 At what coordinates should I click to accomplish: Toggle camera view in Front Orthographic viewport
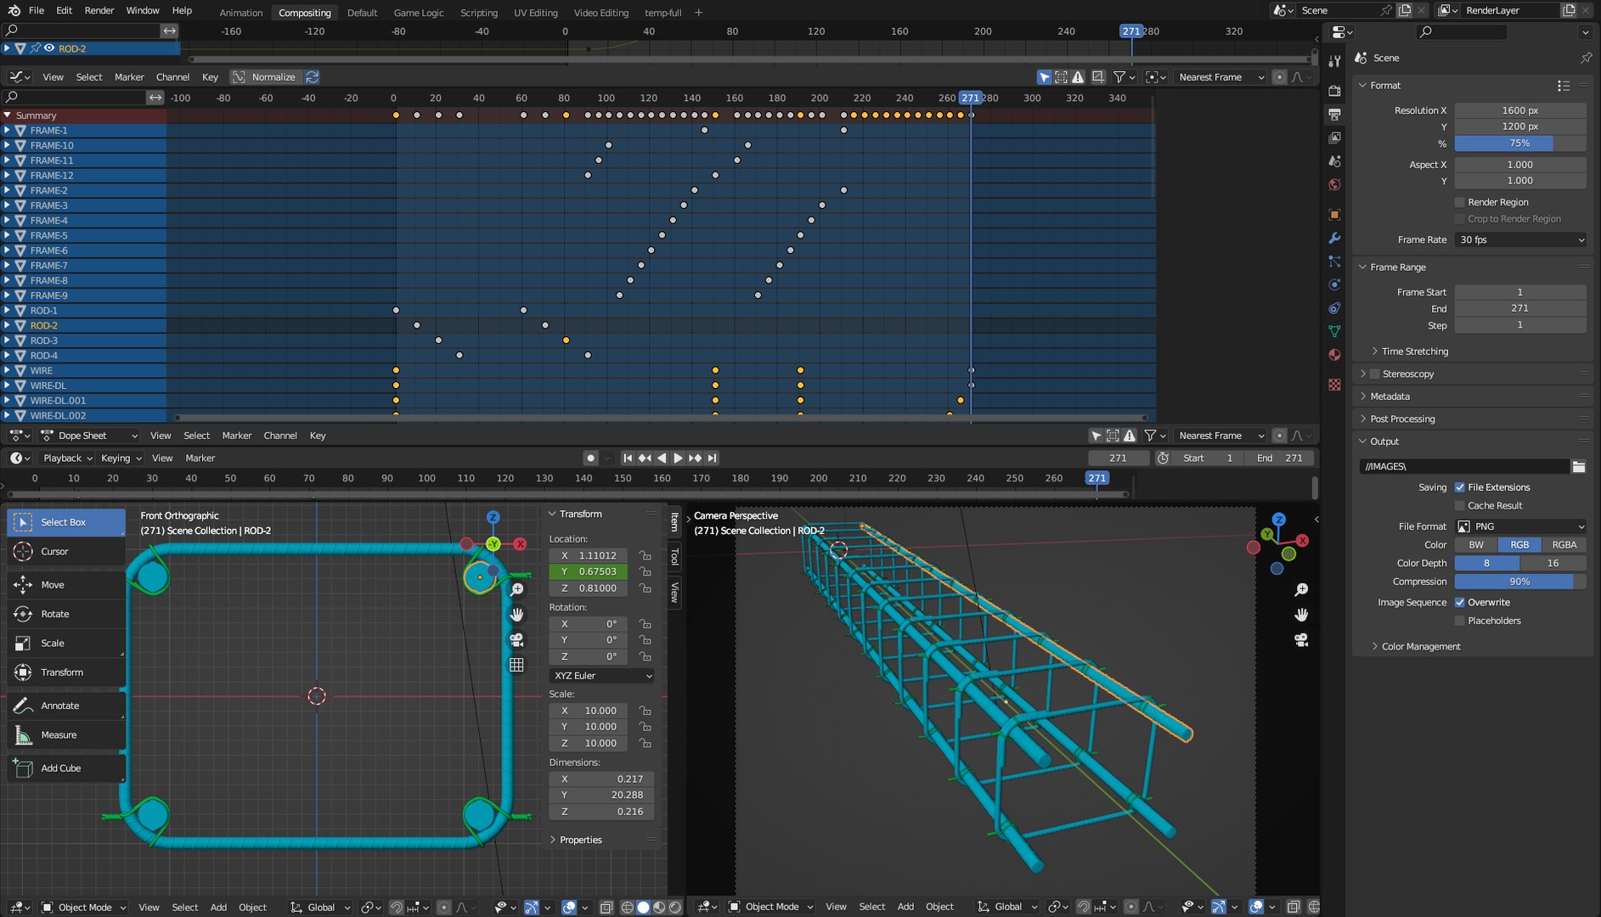coord(516,639)
